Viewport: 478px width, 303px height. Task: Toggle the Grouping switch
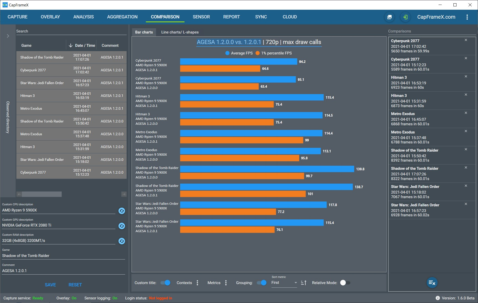click(262, 283)
